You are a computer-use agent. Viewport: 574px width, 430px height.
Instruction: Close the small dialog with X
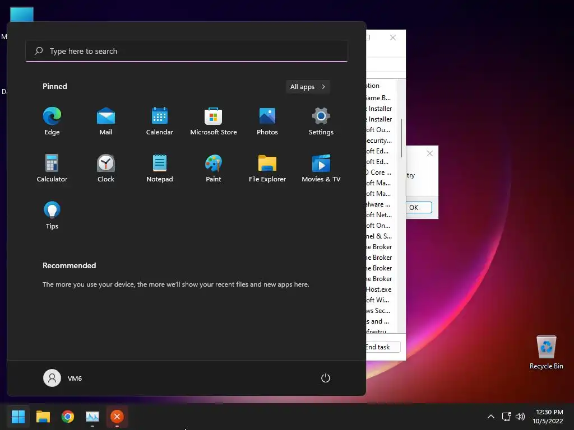[x=430, y=153]
